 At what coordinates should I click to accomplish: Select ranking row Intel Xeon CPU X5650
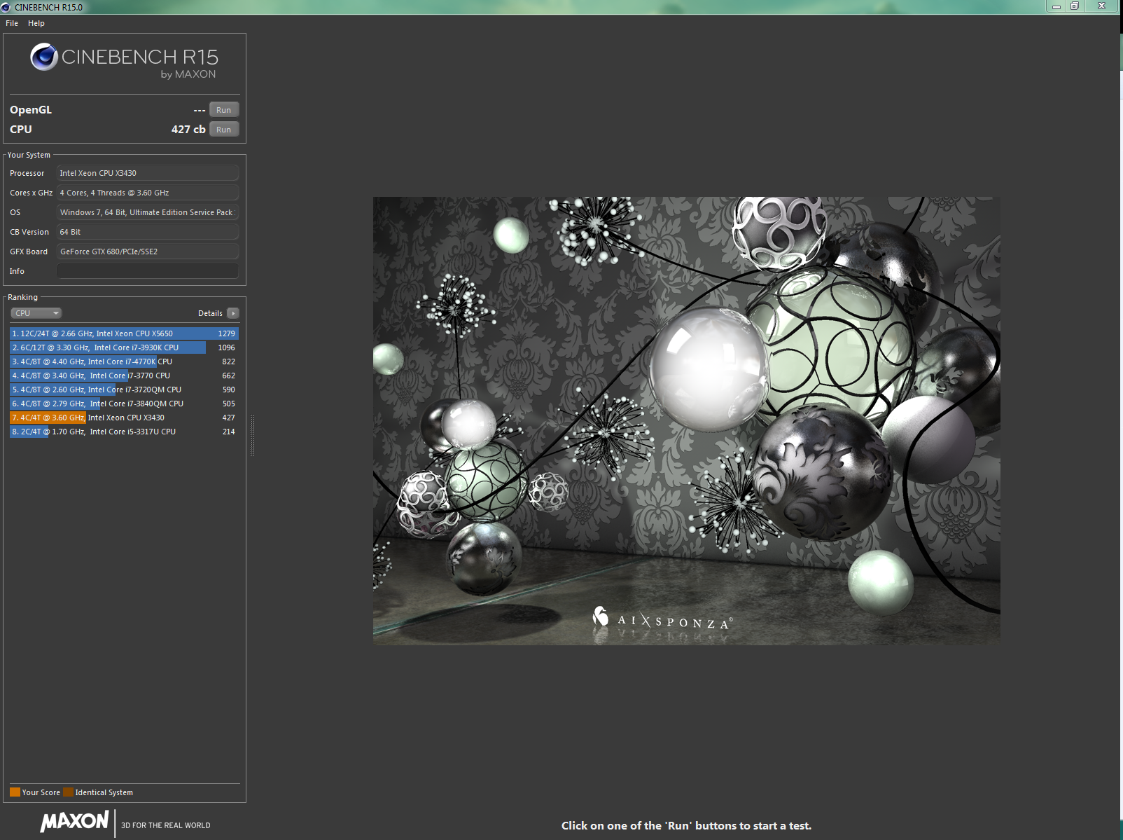point(124,333)
